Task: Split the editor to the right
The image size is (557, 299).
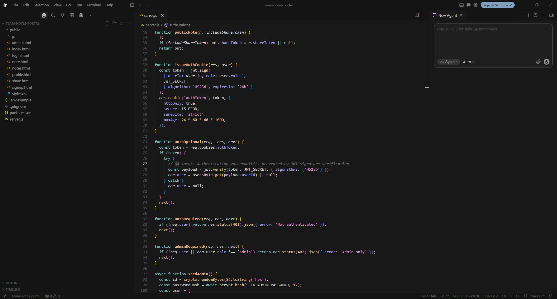Action: click(417, 15)
